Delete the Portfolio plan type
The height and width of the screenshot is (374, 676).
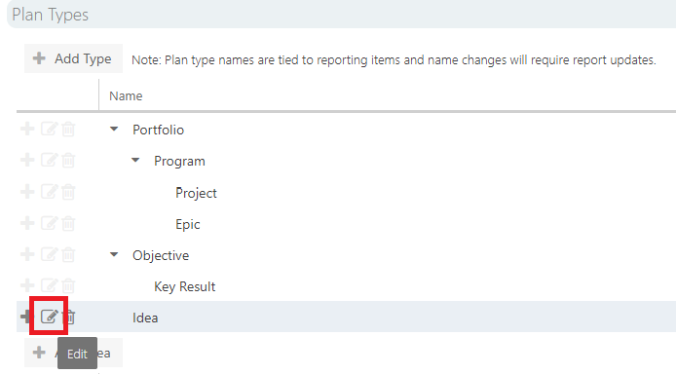(x=68, y=129)
